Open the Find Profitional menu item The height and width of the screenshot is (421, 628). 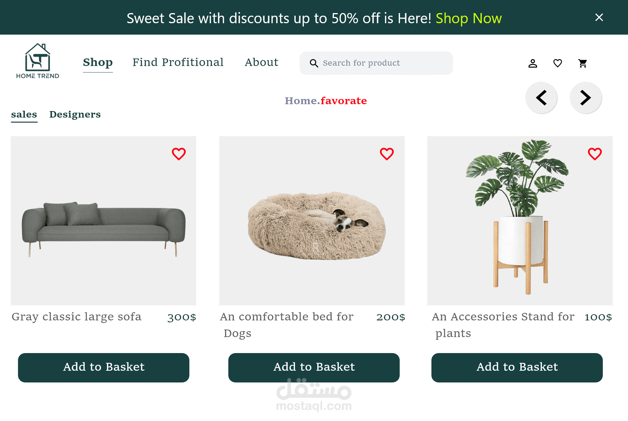178,62
